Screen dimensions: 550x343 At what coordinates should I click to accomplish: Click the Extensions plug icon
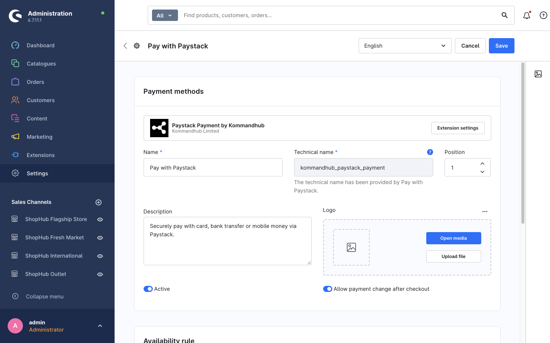15,155
